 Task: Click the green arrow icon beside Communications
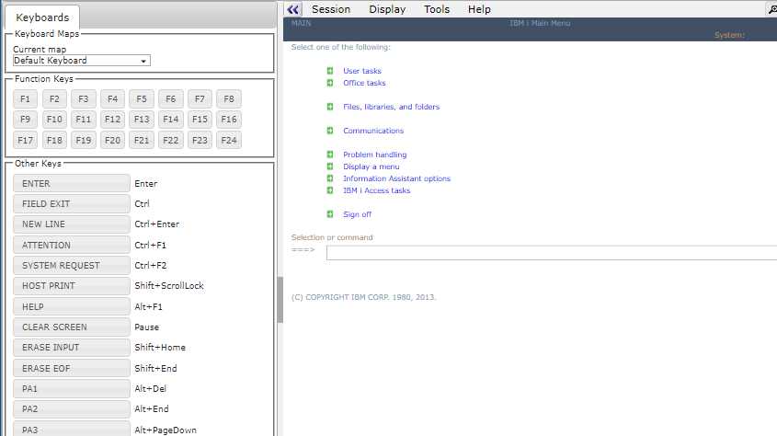(x=330, y=131)
